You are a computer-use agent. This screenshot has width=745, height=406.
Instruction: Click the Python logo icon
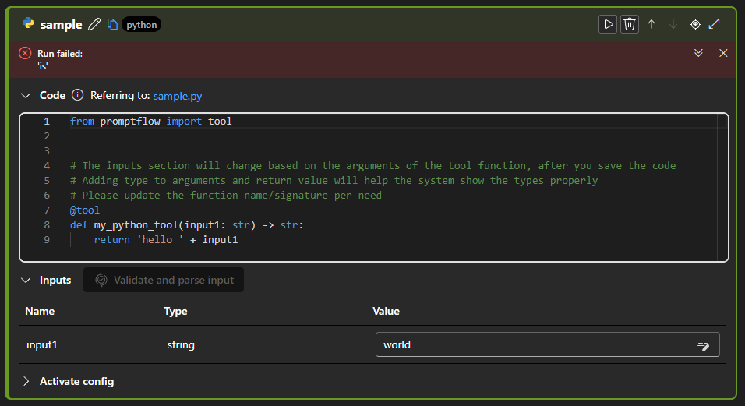click(28, 23)
